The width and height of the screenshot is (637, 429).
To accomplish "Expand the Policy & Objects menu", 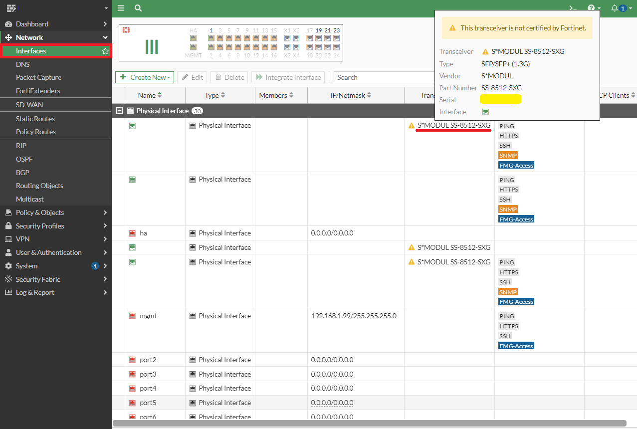I will tap(56, 213).
